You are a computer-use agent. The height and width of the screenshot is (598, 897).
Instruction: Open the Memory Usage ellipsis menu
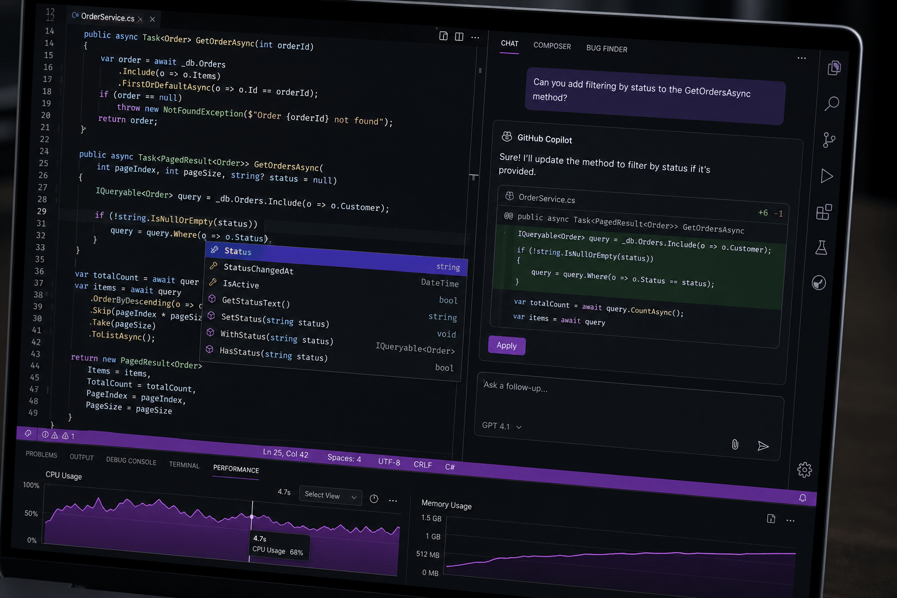[x=790, y=520]
